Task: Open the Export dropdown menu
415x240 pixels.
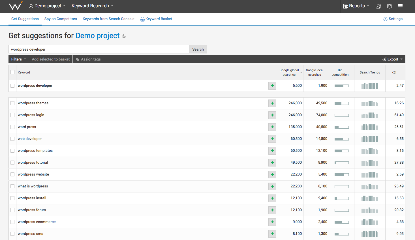Action: click(393, 59)
